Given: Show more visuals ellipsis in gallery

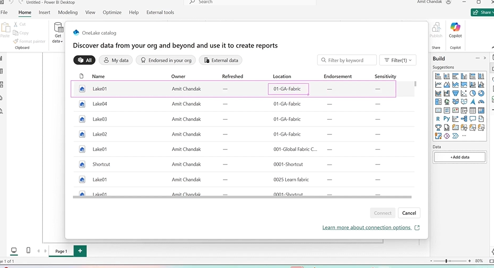Looking at the screenshot, I should click(x=464, y=136).
